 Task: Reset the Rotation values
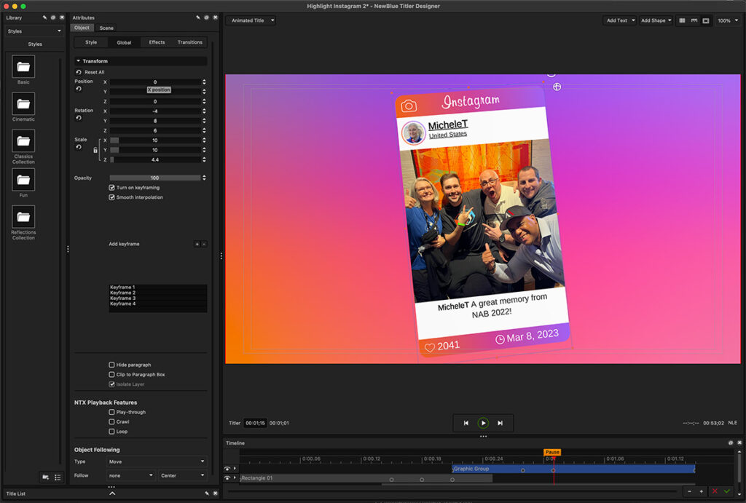pyautogui.click(x=79, y=118)
